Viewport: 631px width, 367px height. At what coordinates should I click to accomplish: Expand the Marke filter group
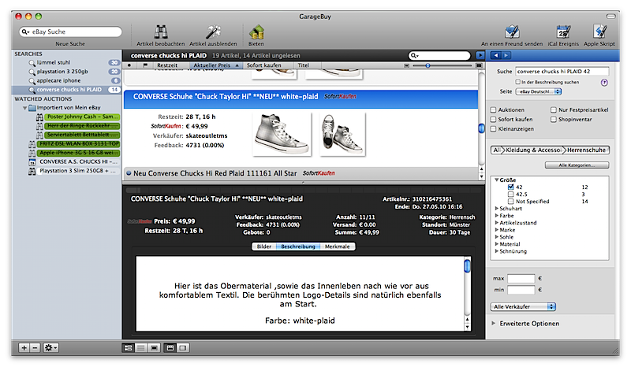(497, 230)
